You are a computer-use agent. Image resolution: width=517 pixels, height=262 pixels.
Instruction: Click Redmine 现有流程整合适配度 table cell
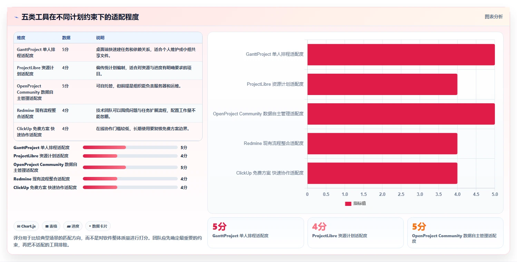(x=36, y=113)
